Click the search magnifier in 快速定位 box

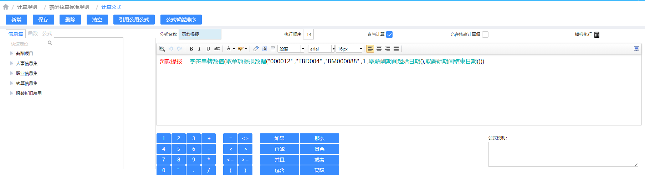click(x=50, y=43)
